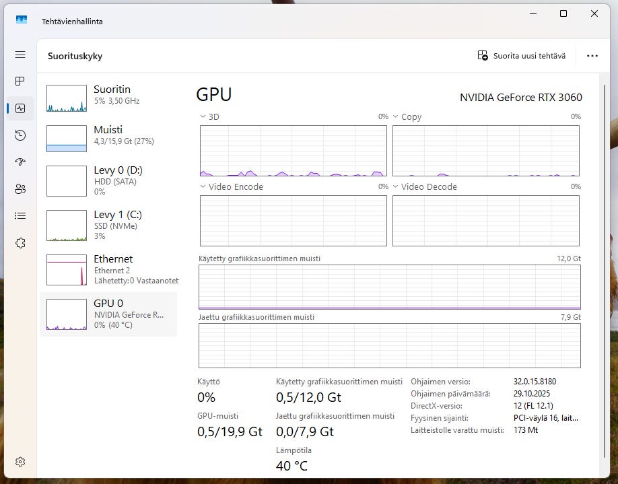The image size is (618, 484).
Task: Select GPU 0 performance item
Action: click(108, 314)
